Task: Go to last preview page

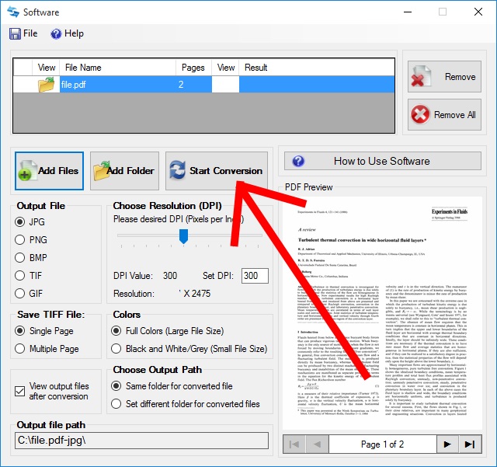Action: pos(470,444)
